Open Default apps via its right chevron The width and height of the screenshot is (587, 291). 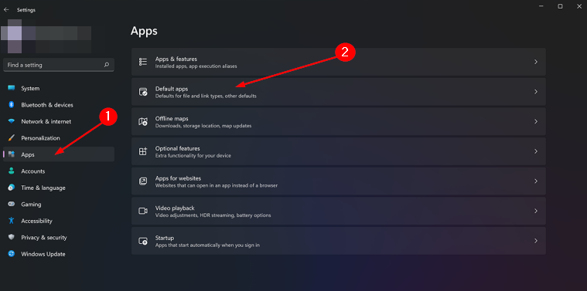(x=536, y=92)
